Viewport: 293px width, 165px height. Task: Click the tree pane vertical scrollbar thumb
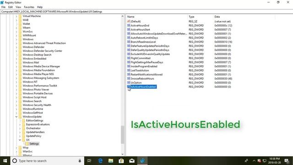(x=122, y=135)
